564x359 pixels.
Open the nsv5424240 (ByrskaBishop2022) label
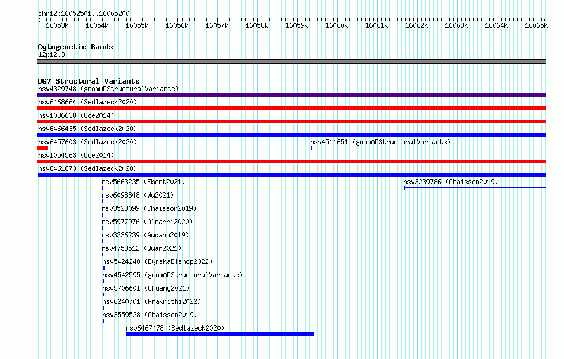(157, 261)
